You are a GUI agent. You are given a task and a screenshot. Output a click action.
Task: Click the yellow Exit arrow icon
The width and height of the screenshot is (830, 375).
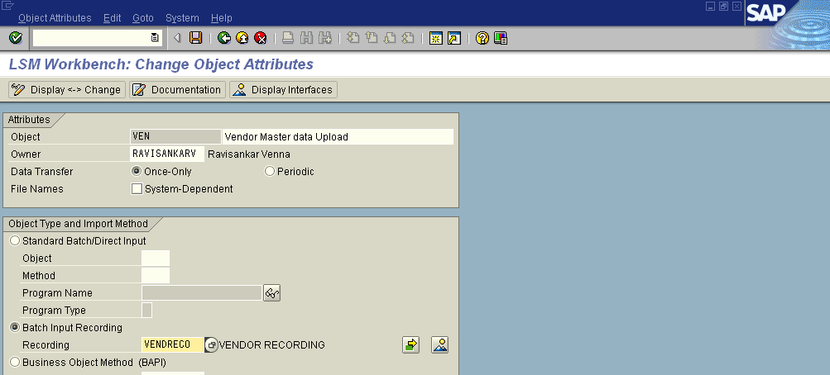[242, 38]
